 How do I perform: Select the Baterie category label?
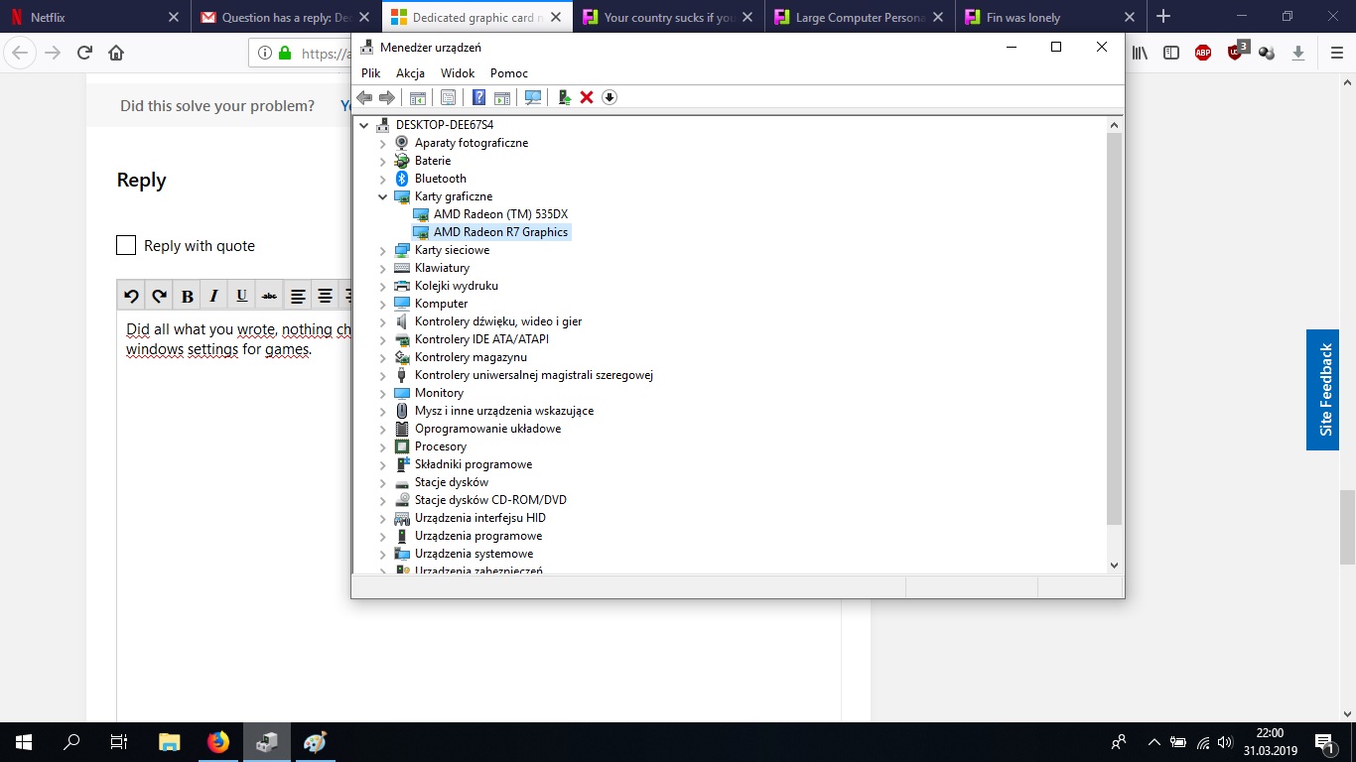click(433, 161)
